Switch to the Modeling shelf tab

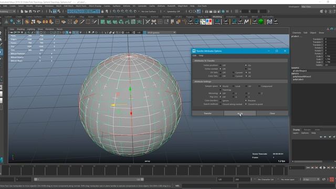click(x=217, y=17)
